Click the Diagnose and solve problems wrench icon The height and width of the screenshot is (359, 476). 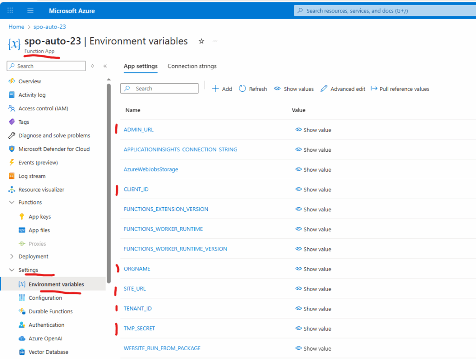12,135
